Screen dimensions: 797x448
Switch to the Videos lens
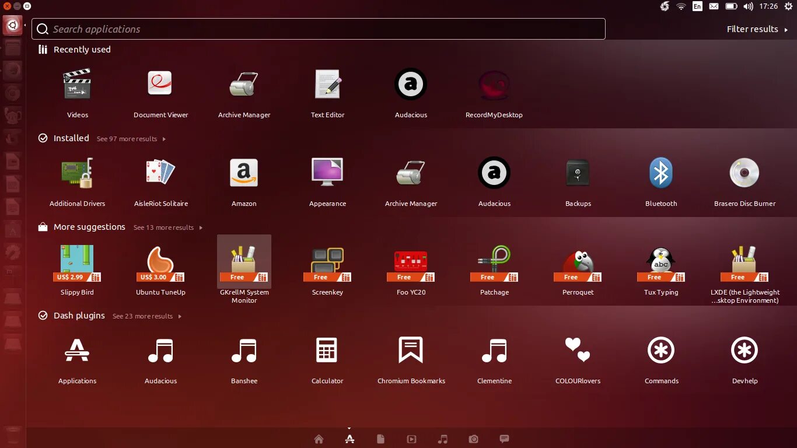(411, 439)
